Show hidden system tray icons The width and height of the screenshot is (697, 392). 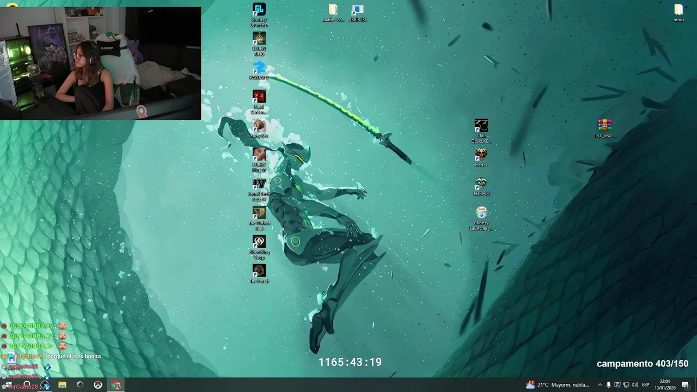tap(600, 385)
